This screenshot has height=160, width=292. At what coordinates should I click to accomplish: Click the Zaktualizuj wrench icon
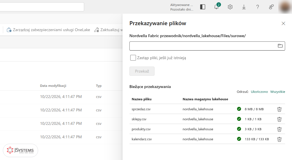[96, 30]
